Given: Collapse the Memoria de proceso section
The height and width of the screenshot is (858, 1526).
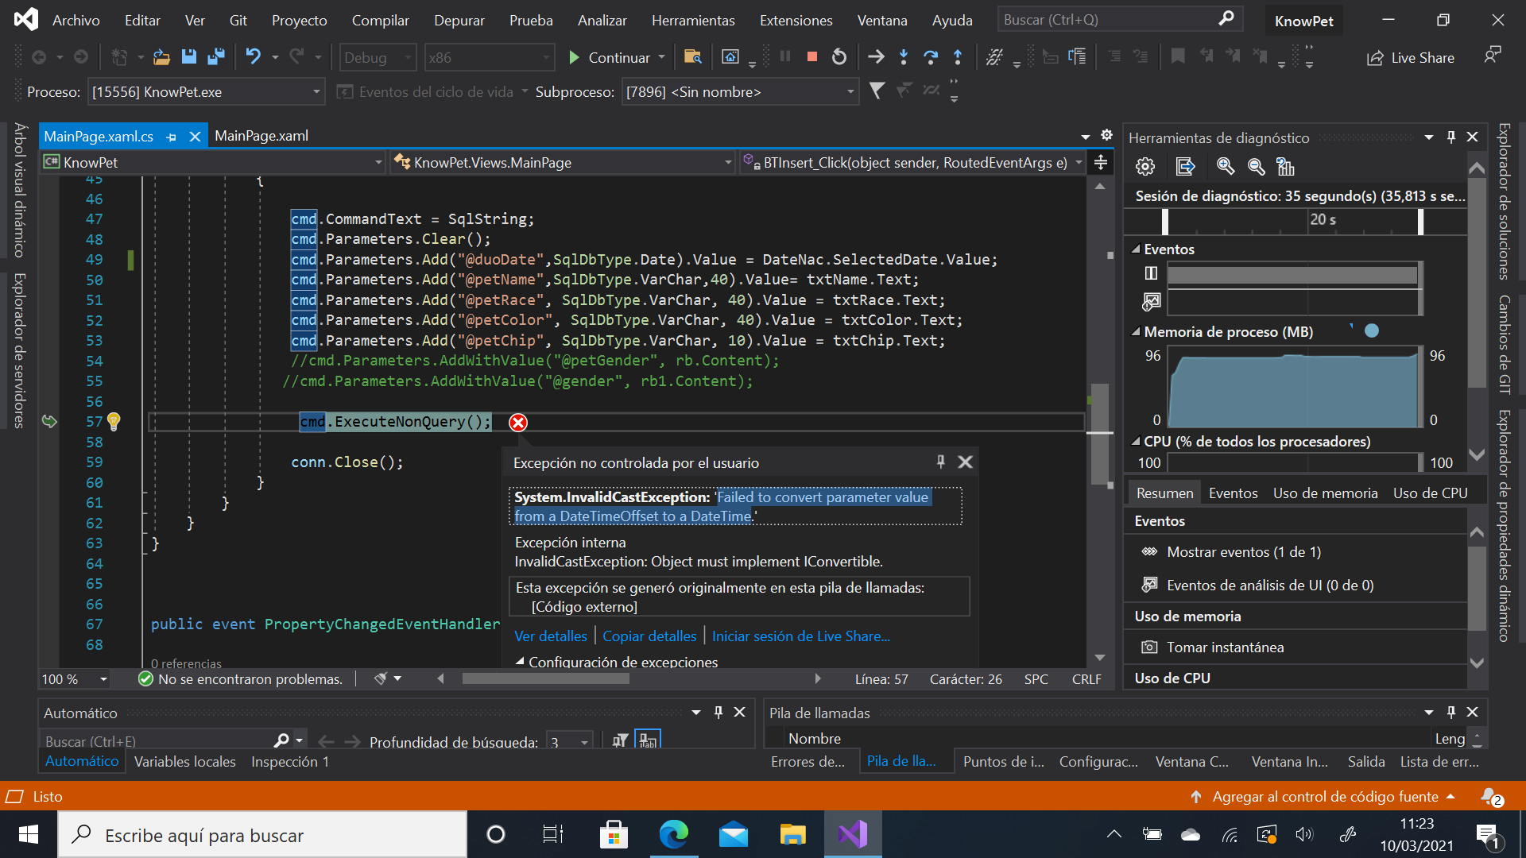Looking at the screenshot, I should 1137,332.
